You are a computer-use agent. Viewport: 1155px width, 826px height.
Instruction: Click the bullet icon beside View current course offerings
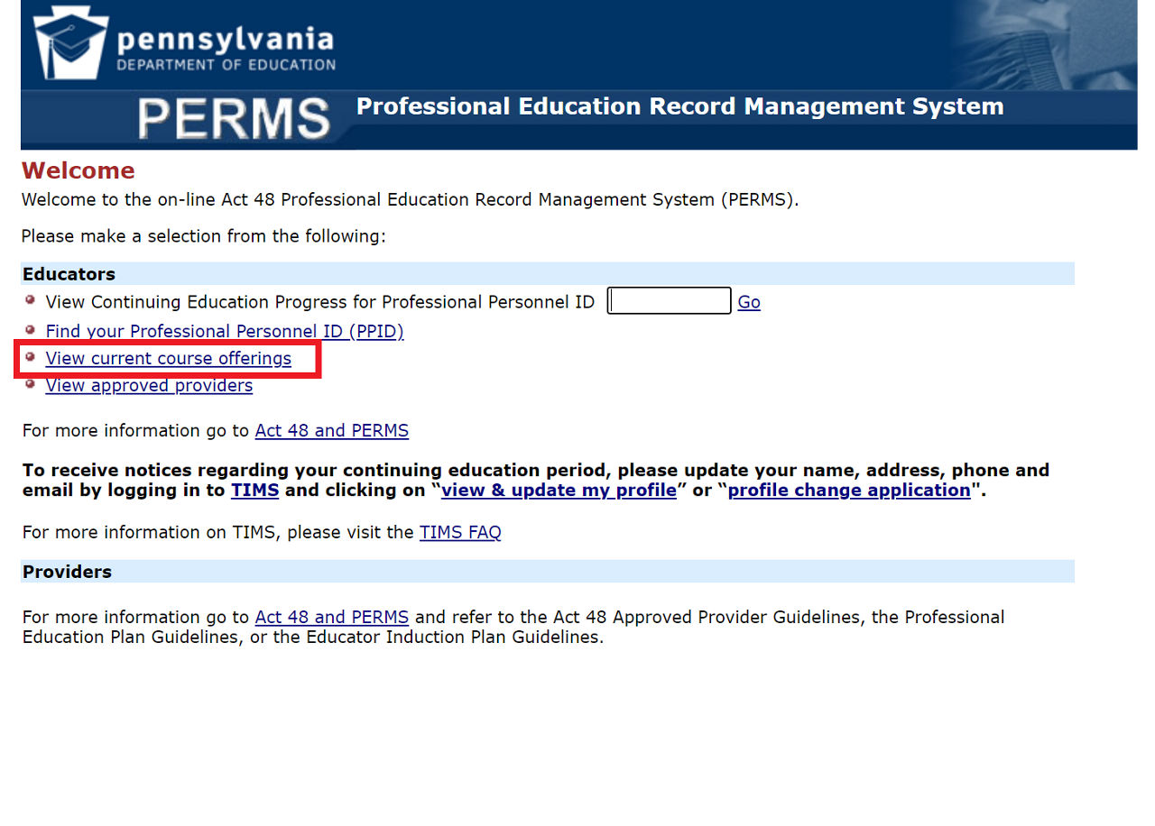30,355
